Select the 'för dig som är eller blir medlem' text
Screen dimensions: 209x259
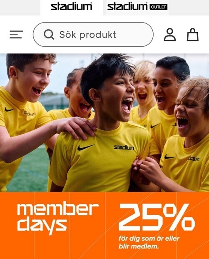[149, 242]
